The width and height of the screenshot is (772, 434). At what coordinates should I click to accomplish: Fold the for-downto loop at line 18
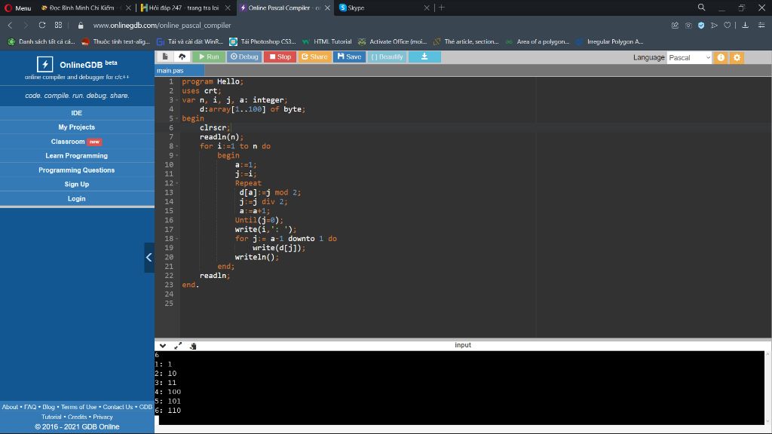(177, 239)
